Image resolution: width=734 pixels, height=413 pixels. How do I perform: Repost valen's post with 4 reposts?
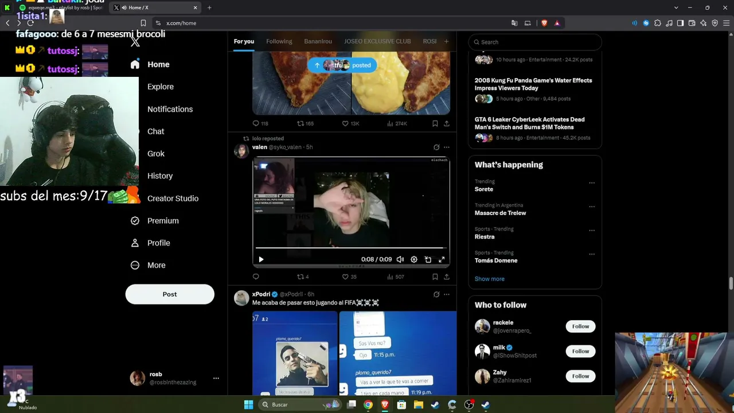point(303,276)
